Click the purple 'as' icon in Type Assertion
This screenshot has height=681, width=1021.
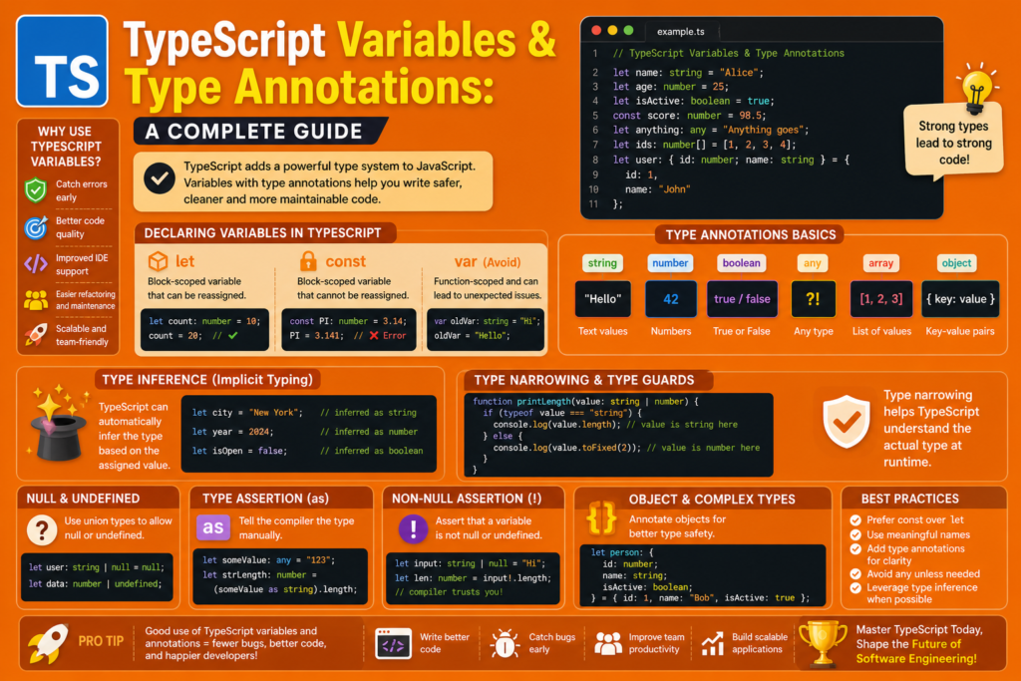click(213, 527)
